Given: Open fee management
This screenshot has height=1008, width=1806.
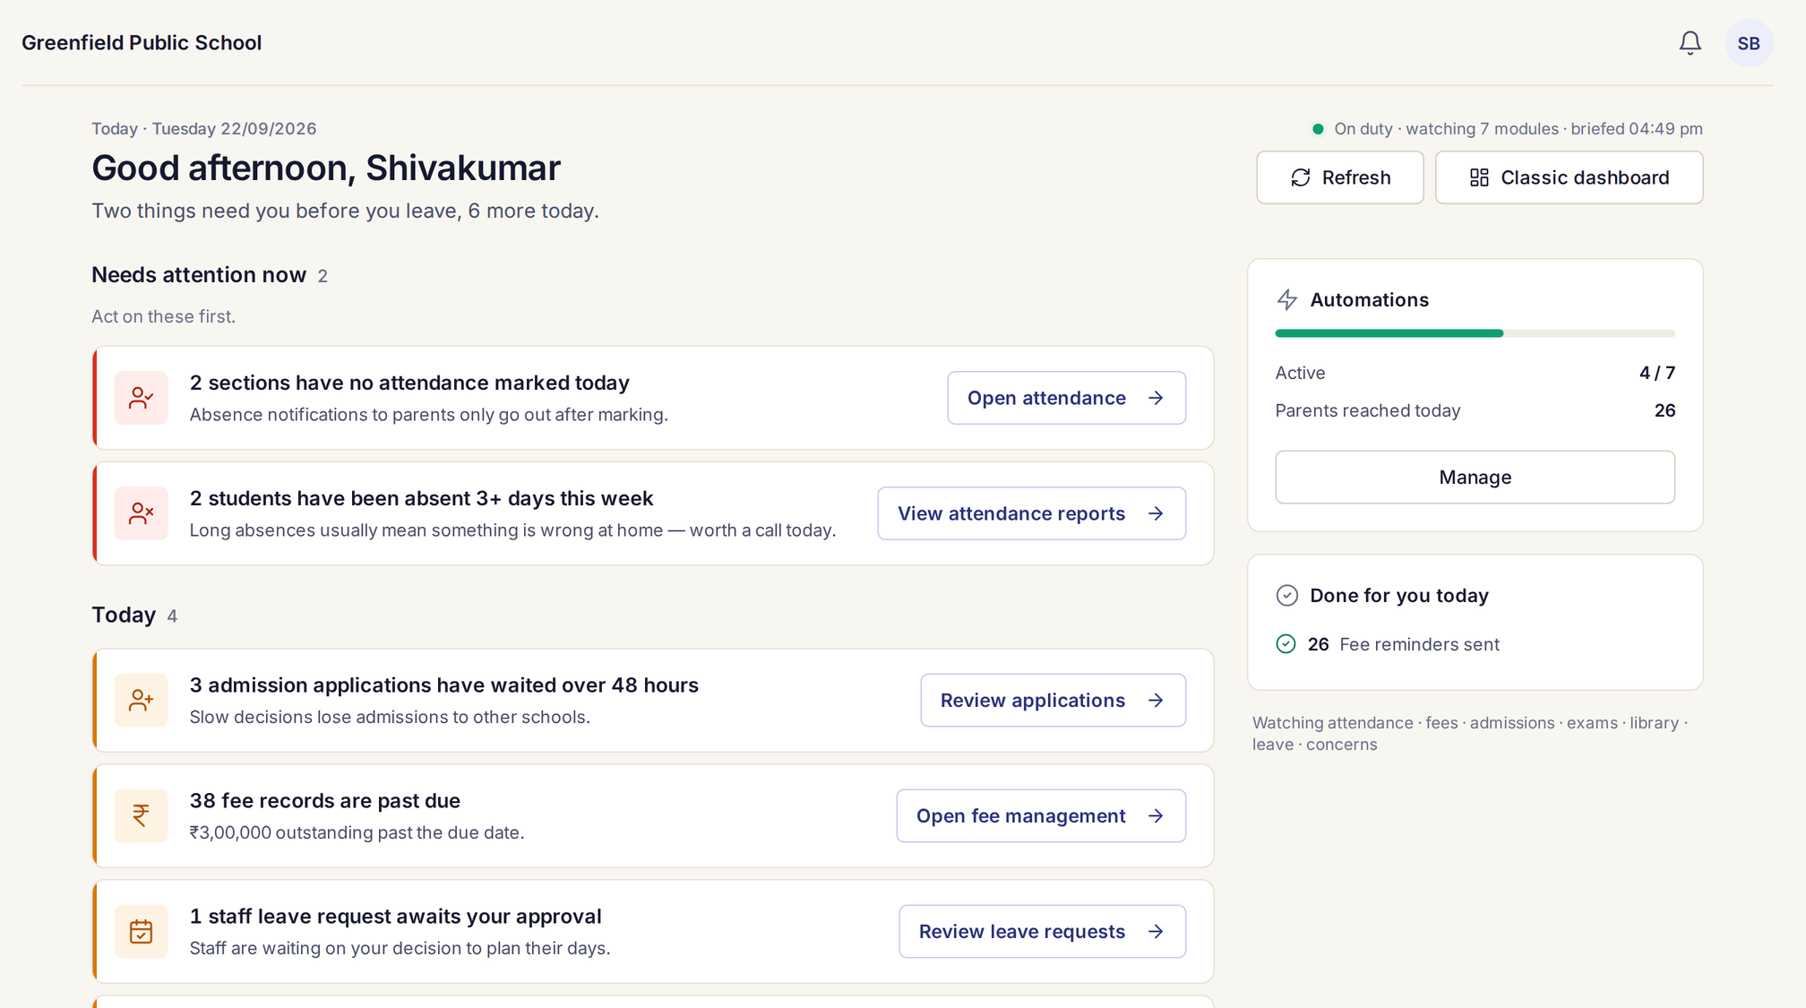Looking at the screenshot, I should click(1041, 815).
